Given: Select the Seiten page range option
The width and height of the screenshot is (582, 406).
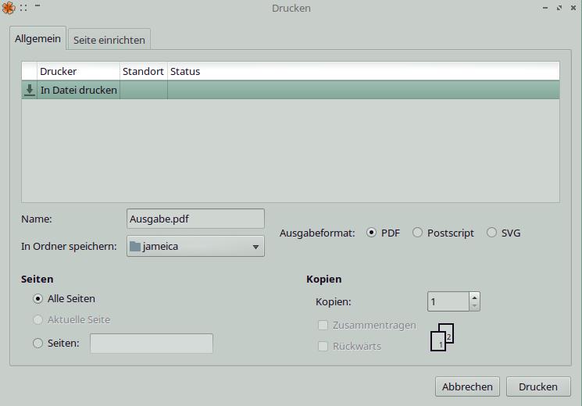Looking at the screenshot, I should (x=38, y=343).
